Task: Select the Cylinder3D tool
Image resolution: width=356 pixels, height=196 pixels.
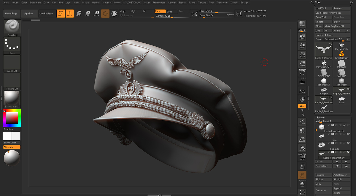Action: pos(324,72)
